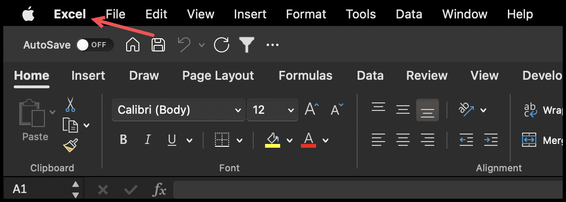
Task: Click the Name Box dropdown arrows
Action: pos(76,190)
